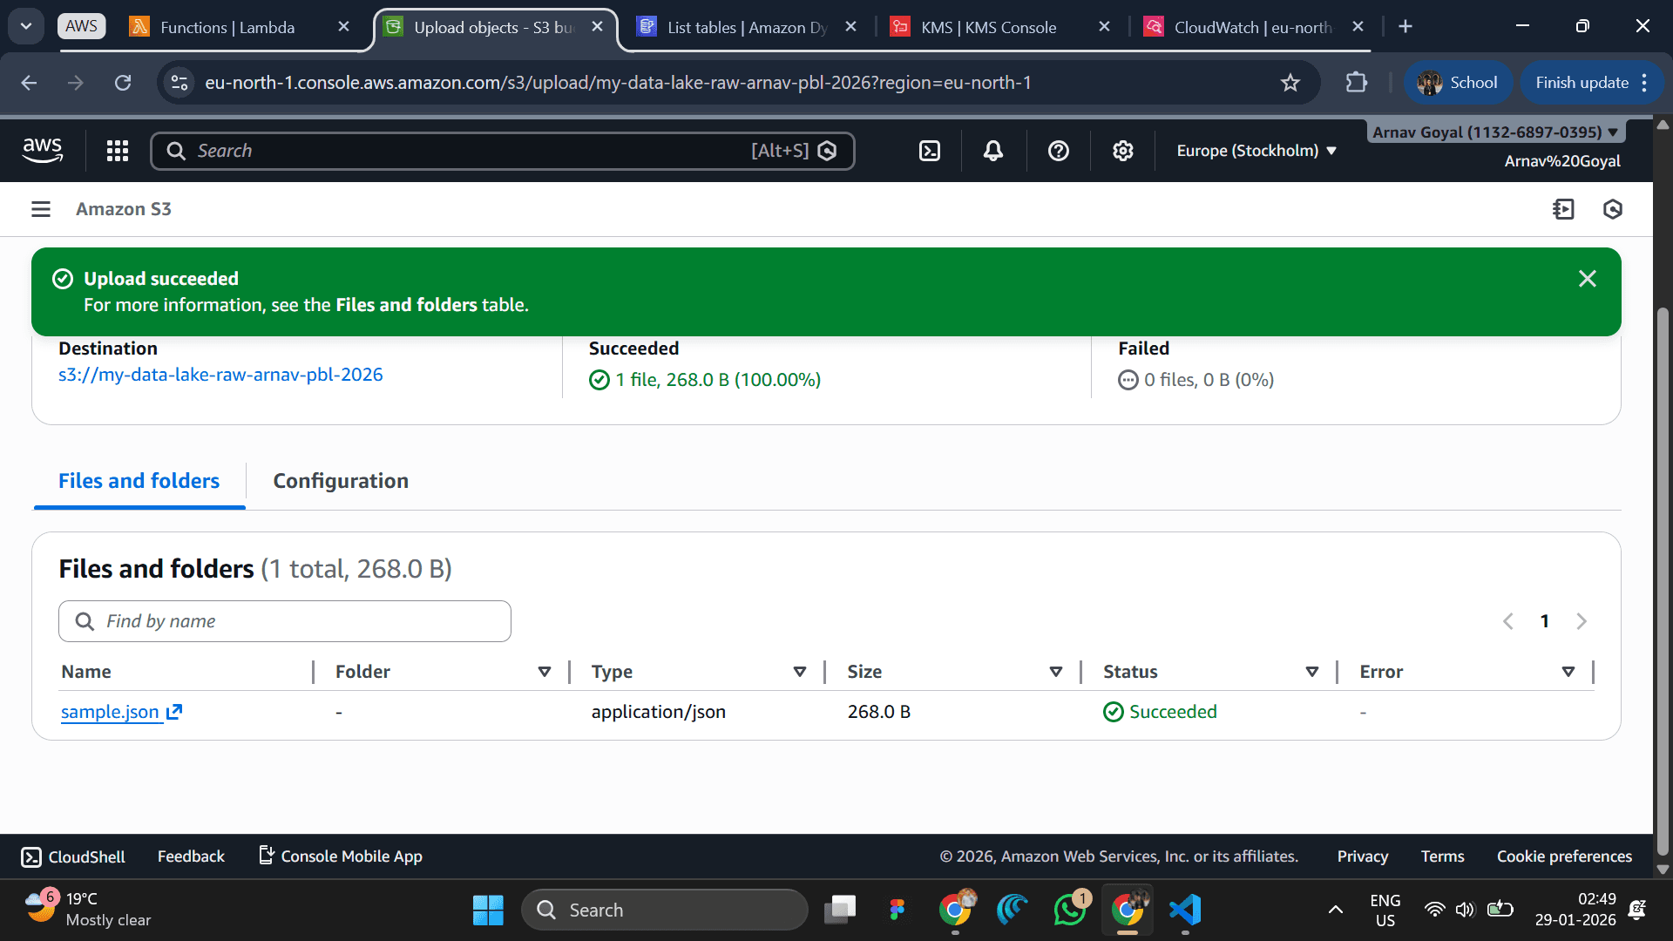
Task: Toggle the Amazon S3 side navigation hamburger
Action: click(41, 209)
